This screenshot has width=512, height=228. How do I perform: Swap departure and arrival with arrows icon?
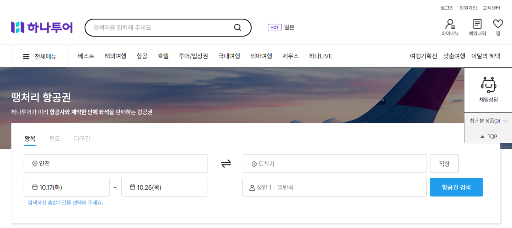point(226,164)
